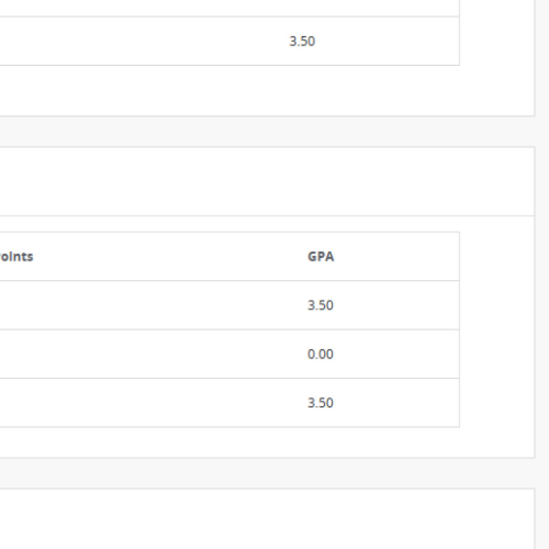Select the 0.00 GPA value
This screenshot has height=549, width=549.
(x=320, y=354)
